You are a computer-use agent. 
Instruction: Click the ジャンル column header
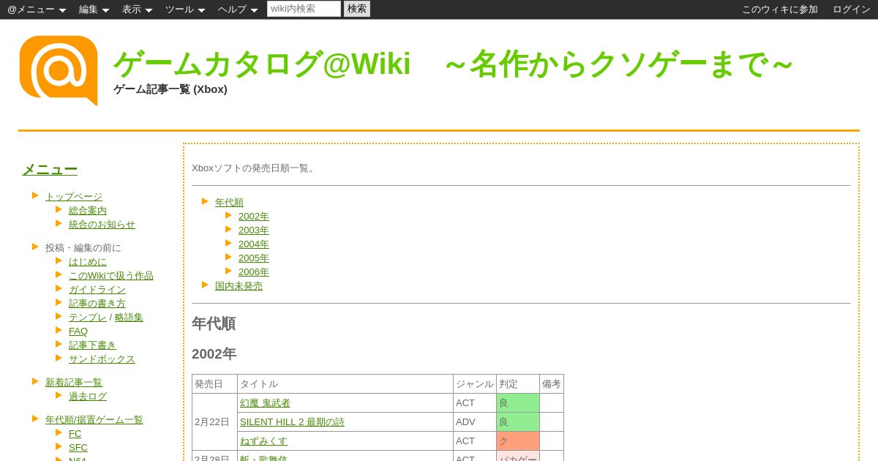475,383
